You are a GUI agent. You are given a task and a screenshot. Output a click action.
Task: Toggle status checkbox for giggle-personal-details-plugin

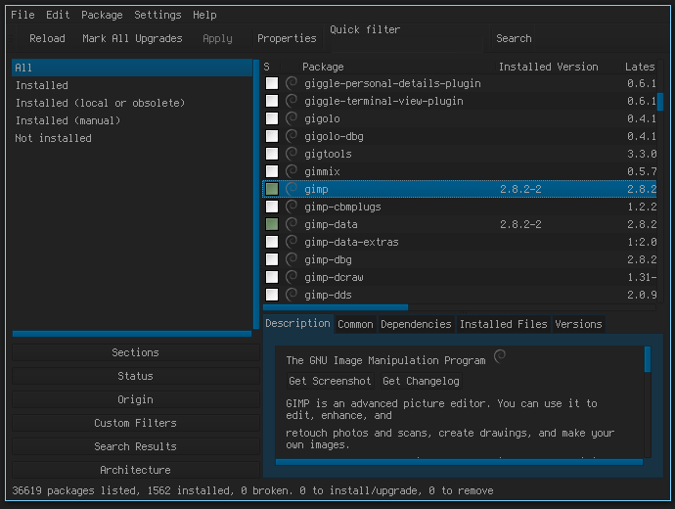[272, 83]
